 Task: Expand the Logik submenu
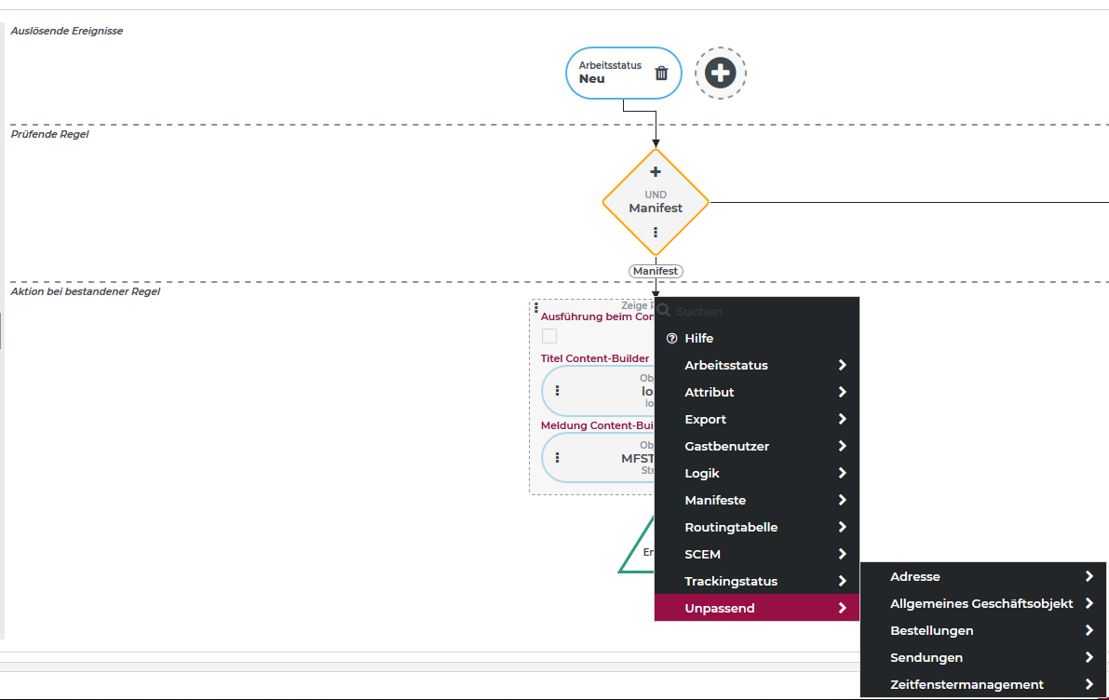[842, 474]
